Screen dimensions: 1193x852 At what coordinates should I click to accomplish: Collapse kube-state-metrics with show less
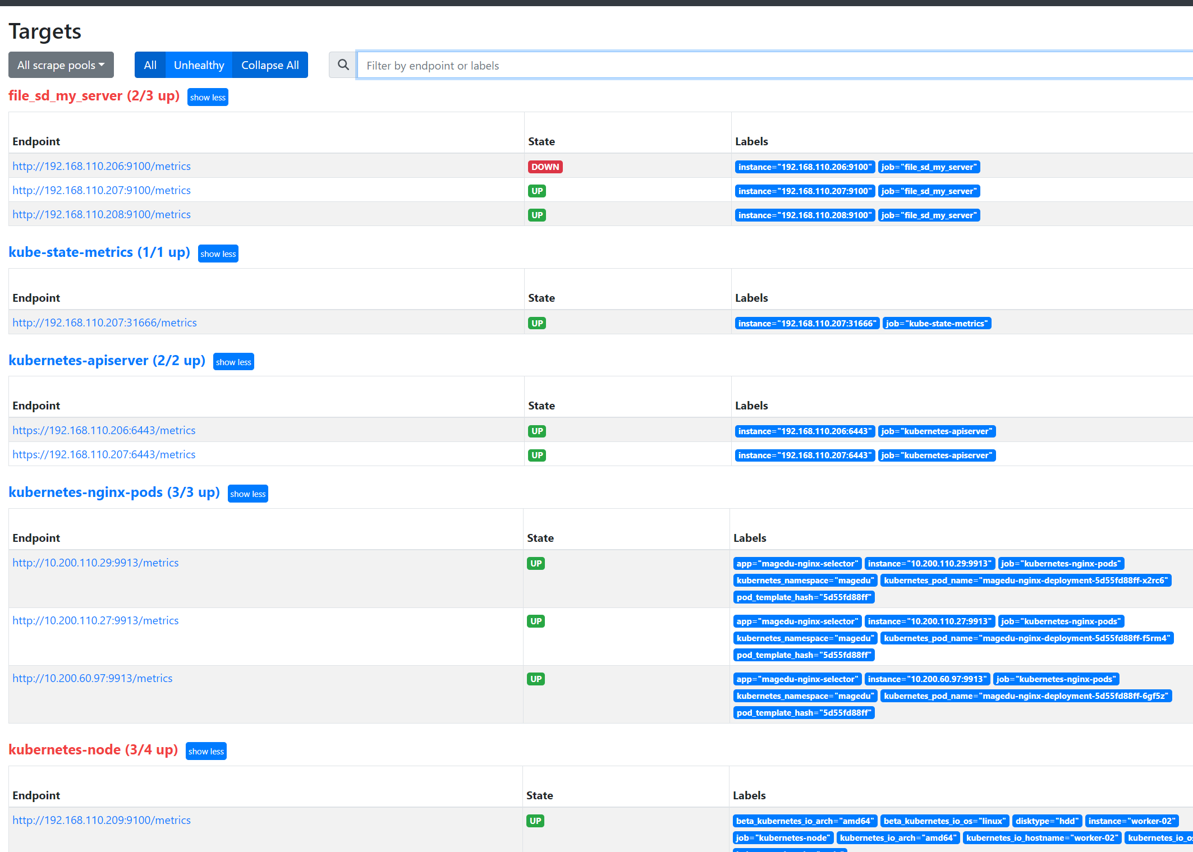click(218, 254)
